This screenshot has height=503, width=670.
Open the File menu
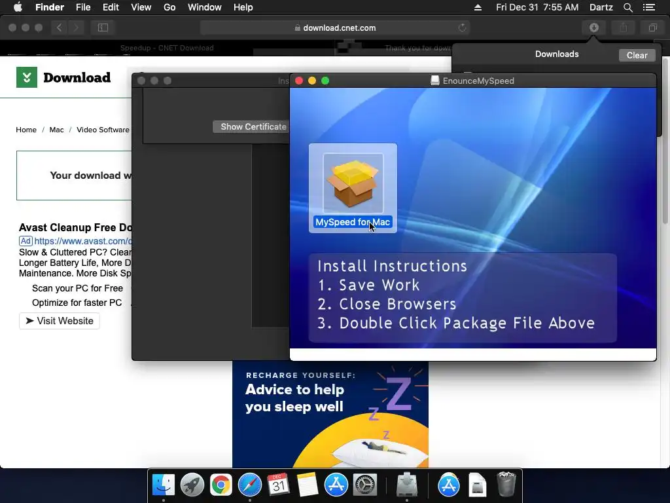point(83,7)
